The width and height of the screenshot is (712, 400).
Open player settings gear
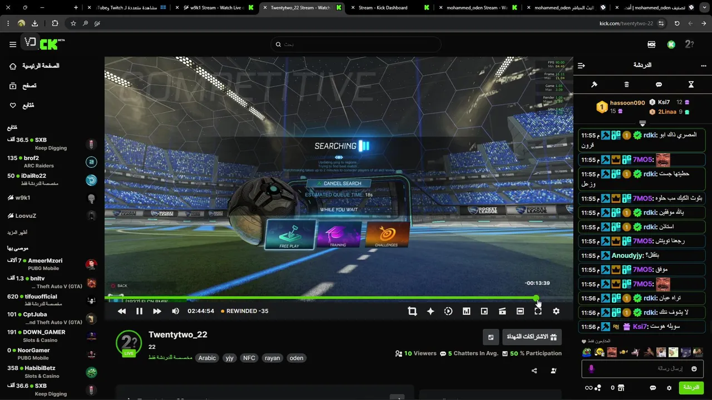556,311
